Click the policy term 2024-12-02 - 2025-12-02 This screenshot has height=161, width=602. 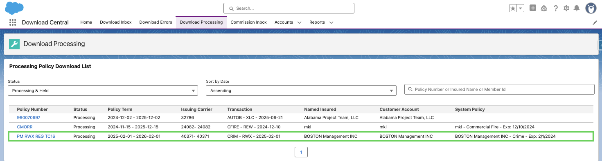click(x=134, y=117)
